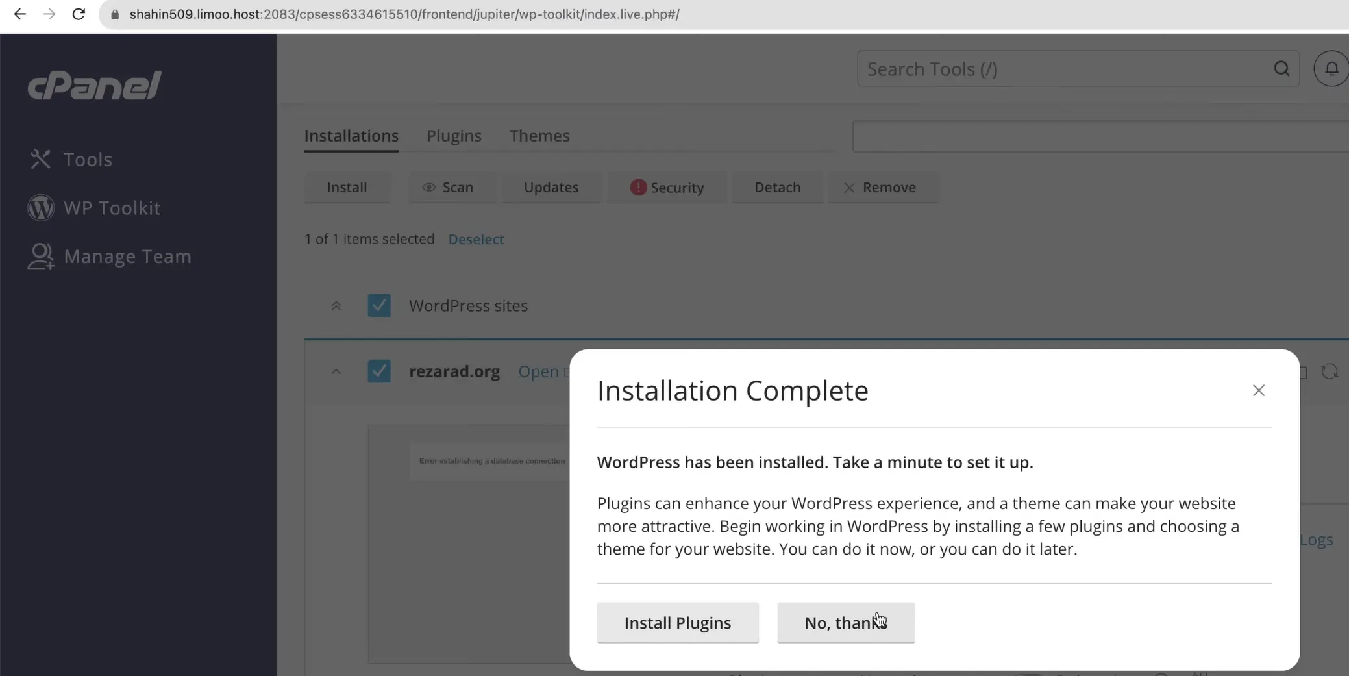This screenshot has height=676, width=1349.
Task: Click the refresh icon for rezarad.org
Action: (1329, 371)
